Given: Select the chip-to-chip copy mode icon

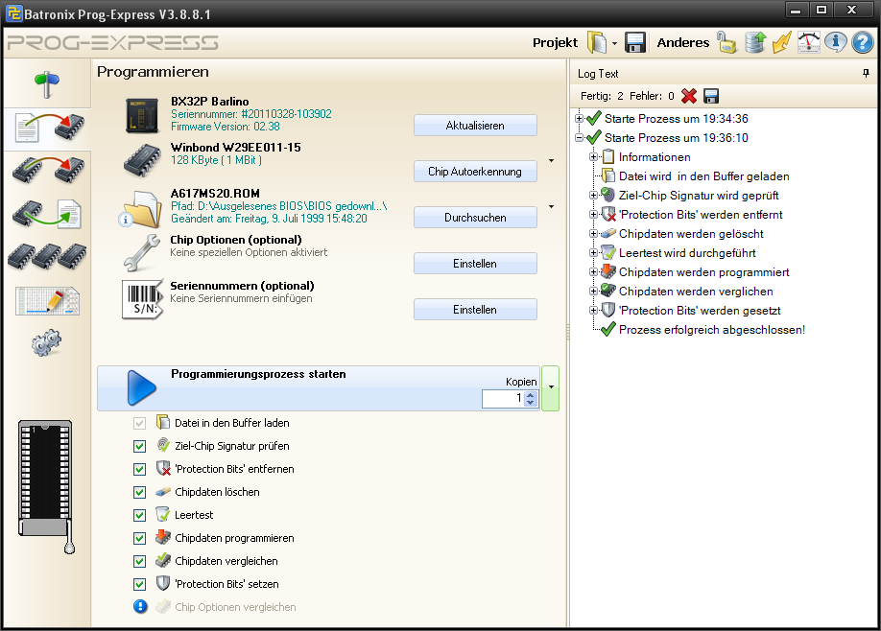Looking at the screenshot, I should [x=48, y=170].
